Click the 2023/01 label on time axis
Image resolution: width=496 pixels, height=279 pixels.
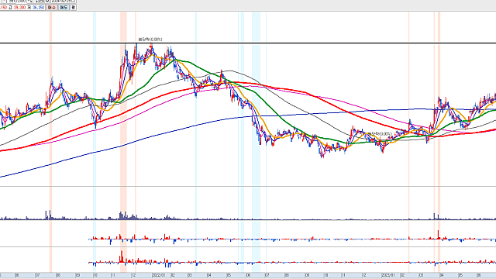(388, 276)
